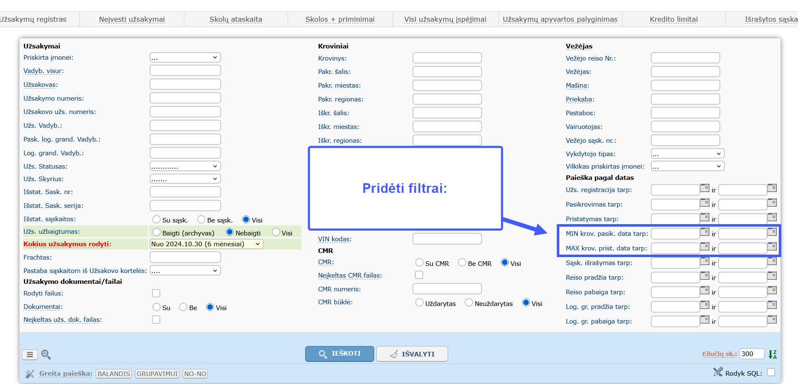Select Be documents radio option
The image size is (798, 384).
pyautogui.click(x=183, y=307)
